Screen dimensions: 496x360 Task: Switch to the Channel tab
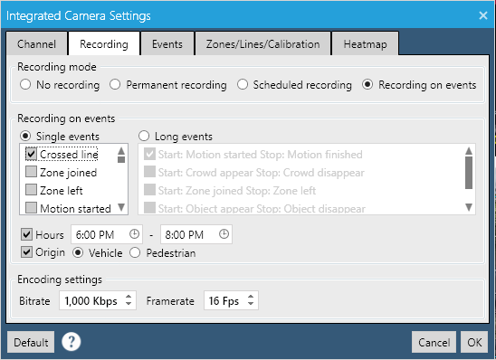coord(37,43)
